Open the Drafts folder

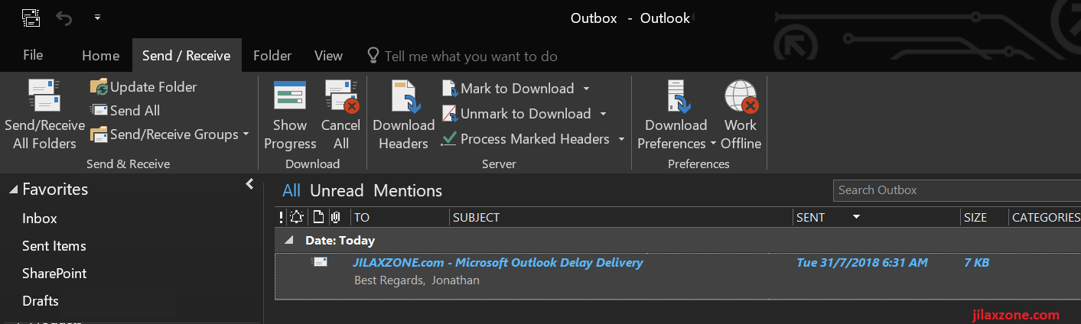pyautogui.click(x=41, y=301)
